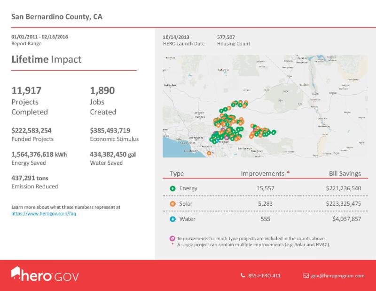Click Solar bill savings $223,325,475
This screenshot has width=376, height=291.
(x=344, y=204)
